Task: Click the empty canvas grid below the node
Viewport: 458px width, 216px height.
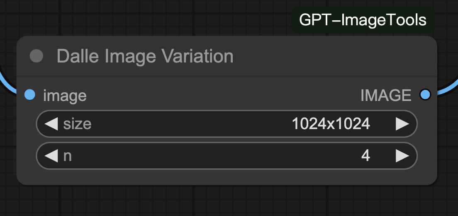Action: click(x=227, y=201)
